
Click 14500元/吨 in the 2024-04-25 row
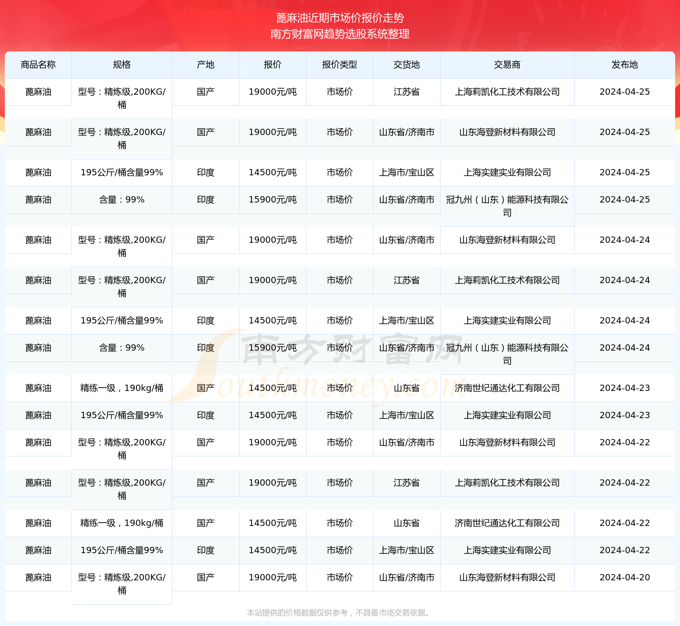coord(272,172)
